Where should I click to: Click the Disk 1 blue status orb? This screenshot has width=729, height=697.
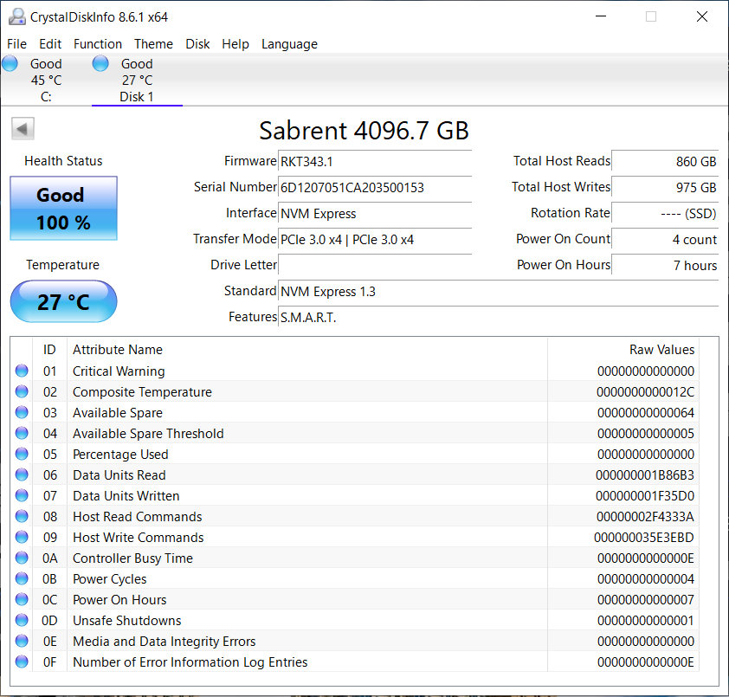[100, 63]
